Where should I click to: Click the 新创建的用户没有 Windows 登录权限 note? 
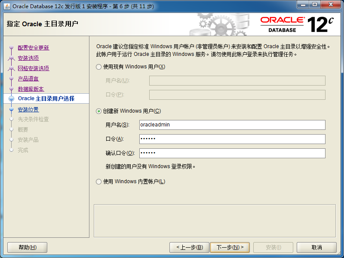(x=150, y=166)
